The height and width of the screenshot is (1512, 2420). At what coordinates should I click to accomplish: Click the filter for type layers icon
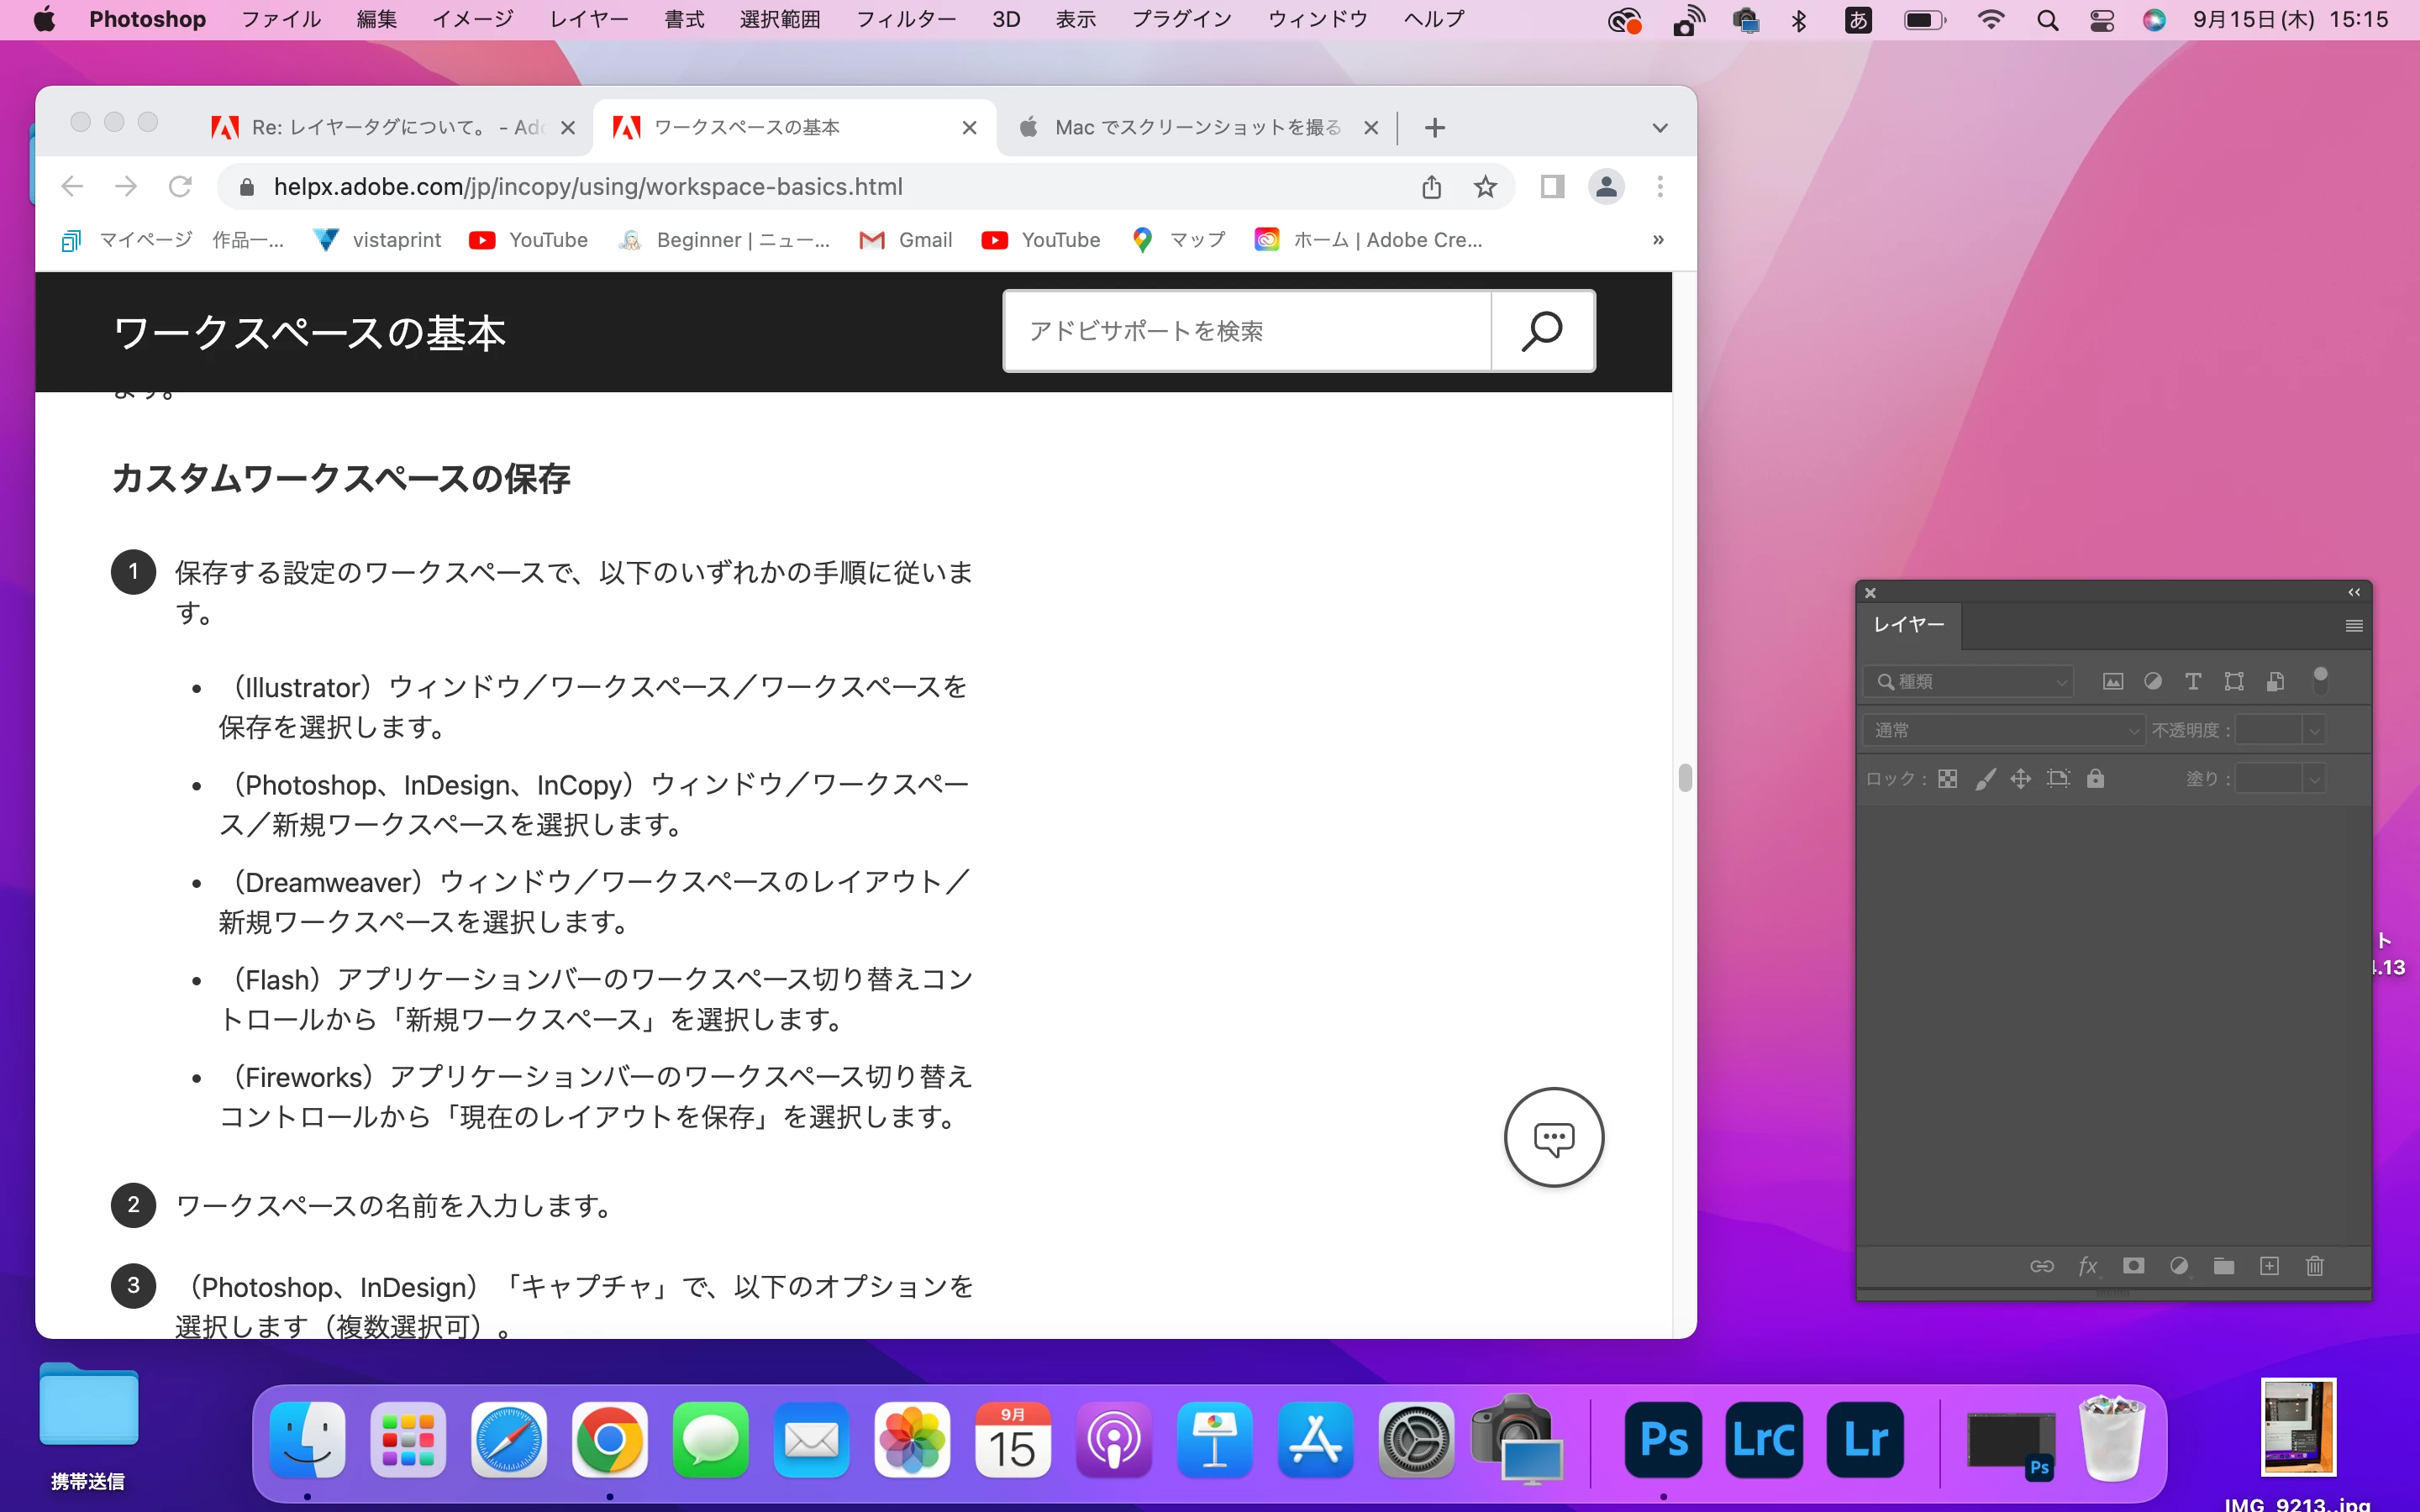pos(2193,681)
